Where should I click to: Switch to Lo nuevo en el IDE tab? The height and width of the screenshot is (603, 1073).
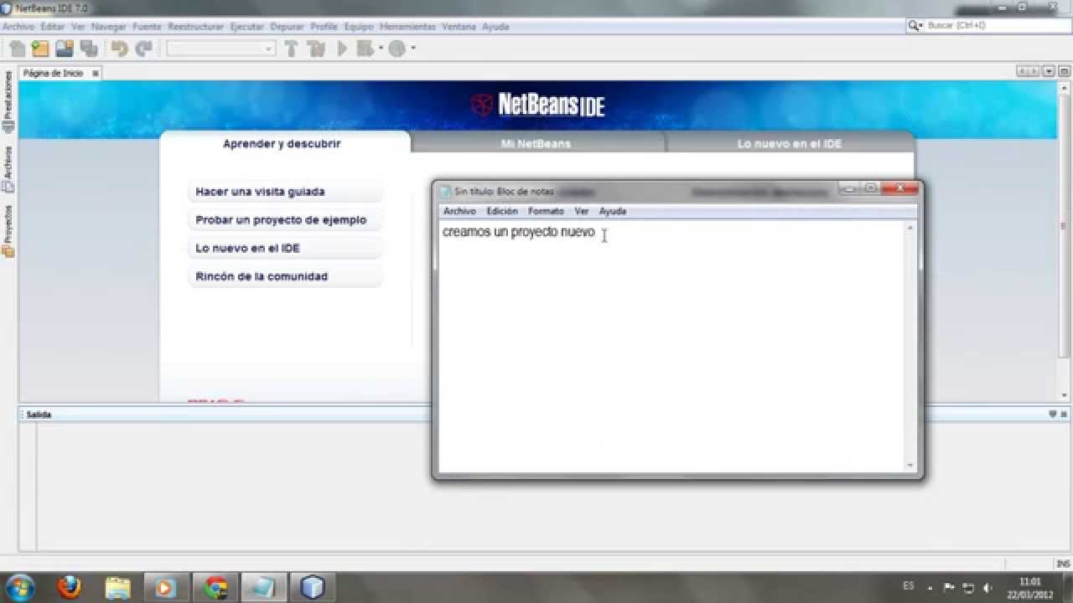point(790,144)
